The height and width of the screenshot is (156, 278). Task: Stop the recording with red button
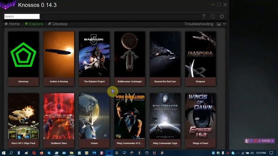255,141
